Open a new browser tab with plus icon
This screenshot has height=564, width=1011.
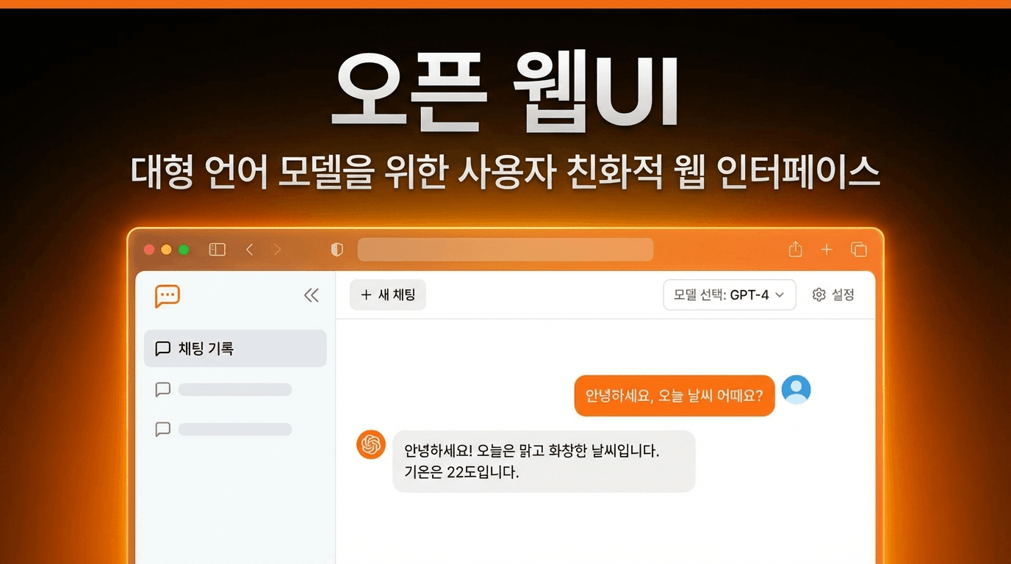[x=827, y=250]
